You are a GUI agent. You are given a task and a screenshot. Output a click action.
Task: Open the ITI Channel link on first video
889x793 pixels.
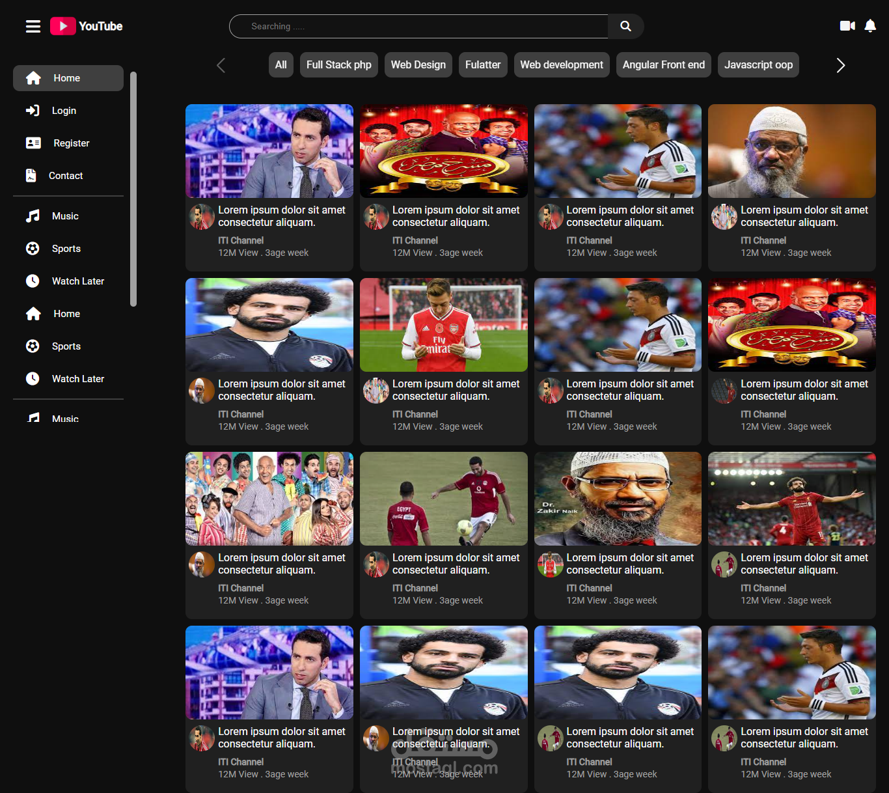241,240
